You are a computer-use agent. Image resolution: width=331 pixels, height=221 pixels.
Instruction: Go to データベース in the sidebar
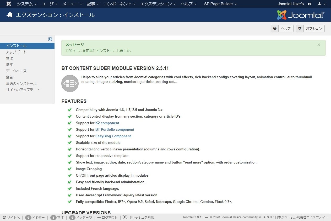click(x=16, y=71)
